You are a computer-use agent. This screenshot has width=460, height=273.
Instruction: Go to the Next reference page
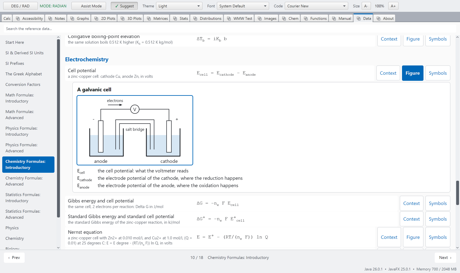click(x=445, y=258)
